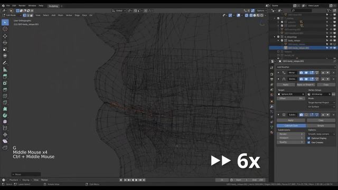Select the Rotate tool in left toolbar

(x=5, y=43)
